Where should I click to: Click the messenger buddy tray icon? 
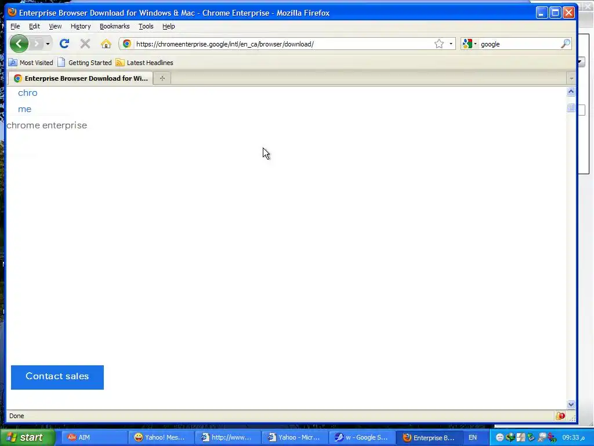pos(552,438)
